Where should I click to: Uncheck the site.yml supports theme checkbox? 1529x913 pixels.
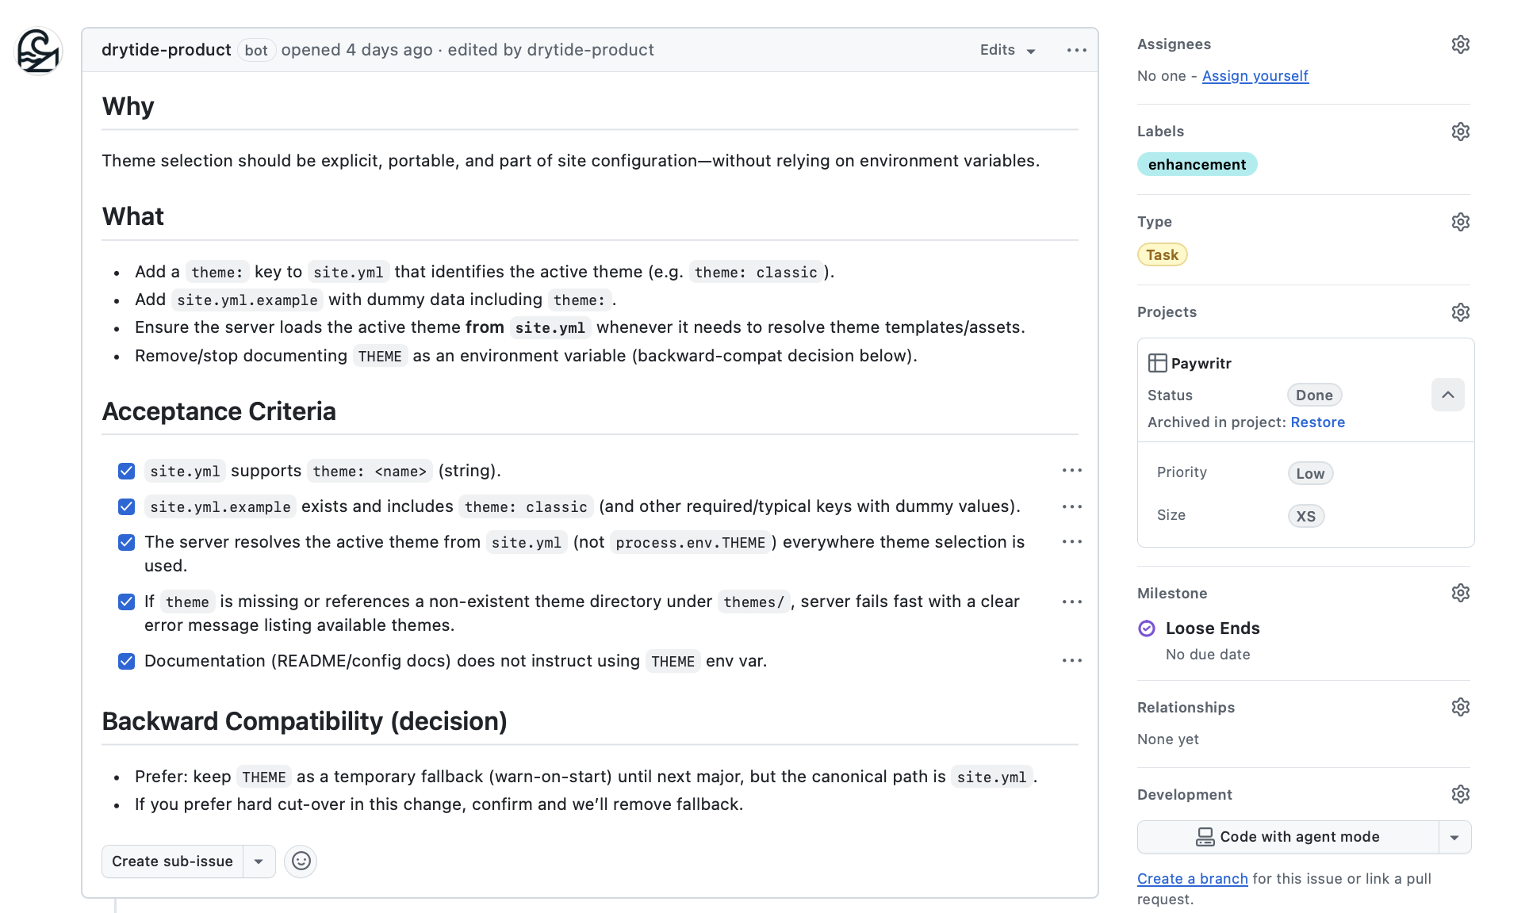point(126,472)
